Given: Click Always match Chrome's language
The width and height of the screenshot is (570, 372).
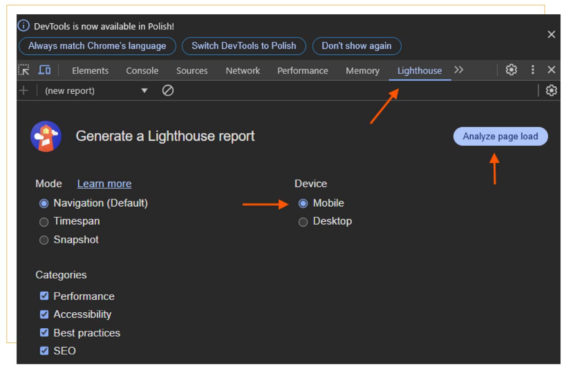Looking at the screenshot, I should click(x=97, y=46).
